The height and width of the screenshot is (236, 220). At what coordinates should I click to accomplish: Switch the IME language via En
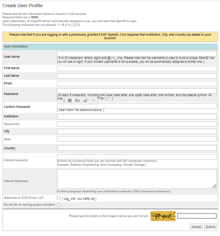(x=78, y=100)
